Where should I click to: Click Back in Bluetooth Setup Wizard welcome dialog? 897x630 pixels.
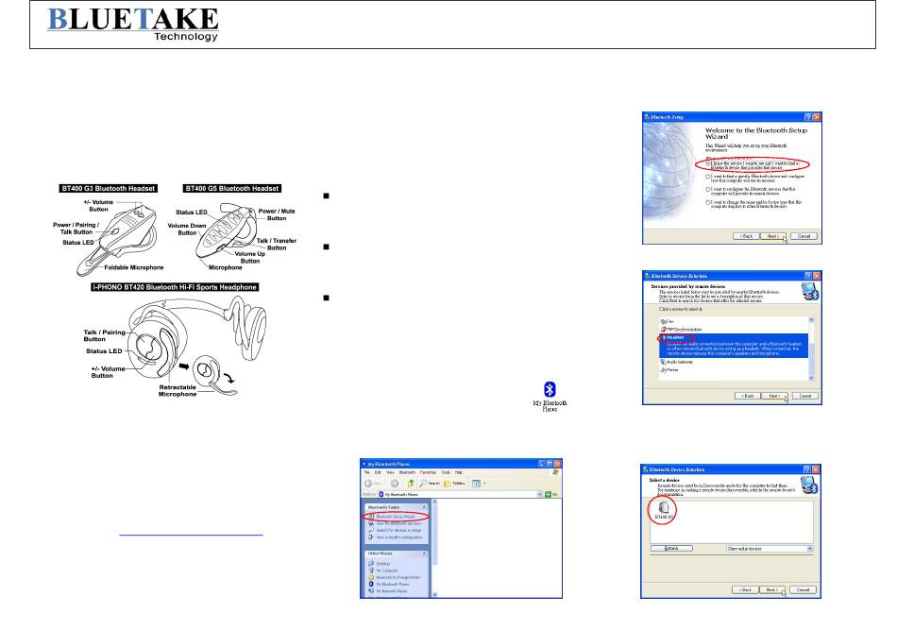coord(747,236)
